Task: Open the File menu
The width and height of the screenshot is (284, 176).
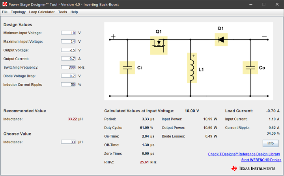Action: point(5,12)
